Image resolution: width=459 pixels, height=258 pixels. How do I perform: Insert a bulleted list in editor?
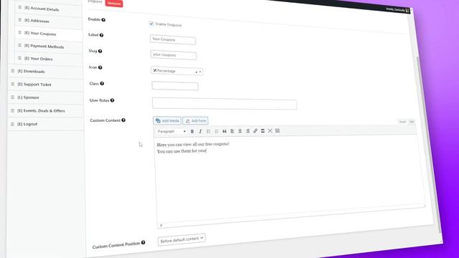click(x=209, y=131)
